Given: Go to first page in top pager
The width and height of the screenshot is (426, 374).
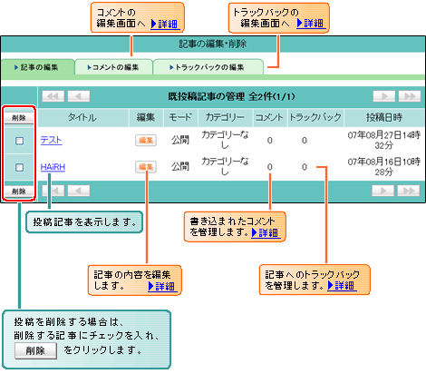Looking at the screenshot, I should [x=53, y=96].
